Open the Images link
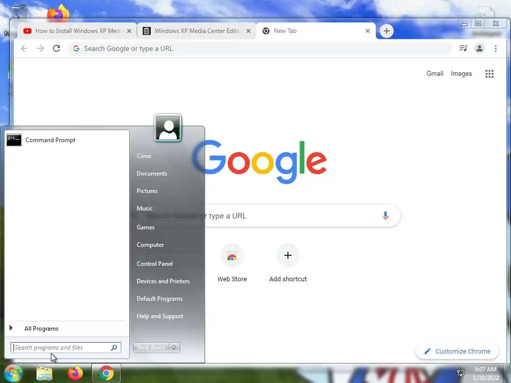This screenshot has height=383, width=511. (x=461, y=74)
